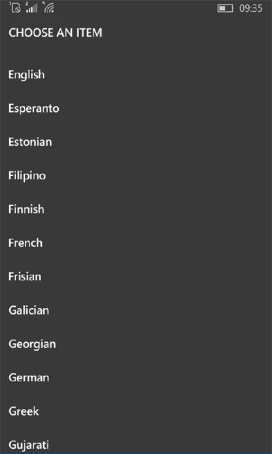Select Georgian language
This screenshot has width=272, height=454.
pyautogui.click(x=32, y=344)
